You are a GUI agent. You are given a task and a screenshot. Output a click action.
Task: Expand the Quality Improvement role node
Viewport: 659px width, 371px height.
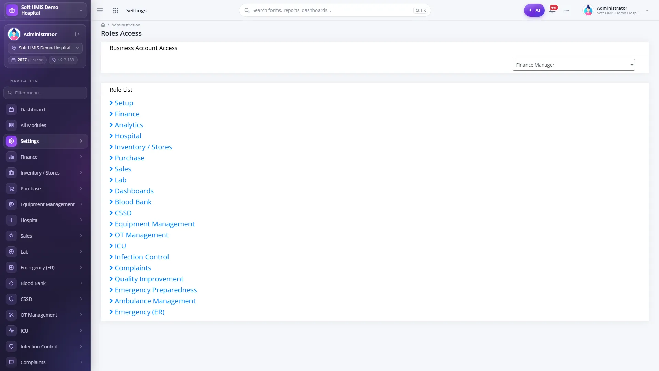pos(111,279)
